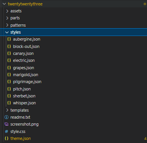The image size is (147, 143).
Task: Open the screenshot.png file
Action: [24, 124]
